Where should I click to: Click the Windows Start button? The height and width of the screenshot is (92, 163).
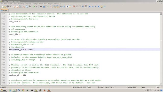coord(4,90)
